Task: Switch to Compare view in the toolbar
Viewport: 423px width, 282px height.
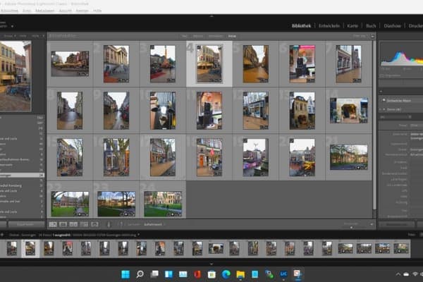Action: [73, 224]
